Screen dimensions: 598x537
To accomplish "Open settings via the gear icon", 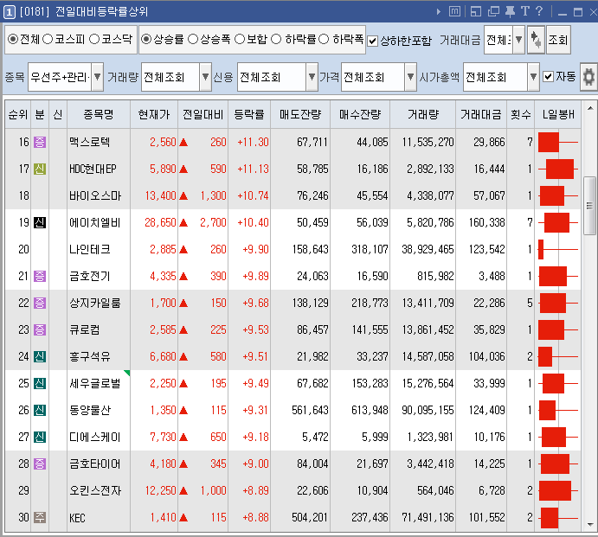I will coord(588,77).
